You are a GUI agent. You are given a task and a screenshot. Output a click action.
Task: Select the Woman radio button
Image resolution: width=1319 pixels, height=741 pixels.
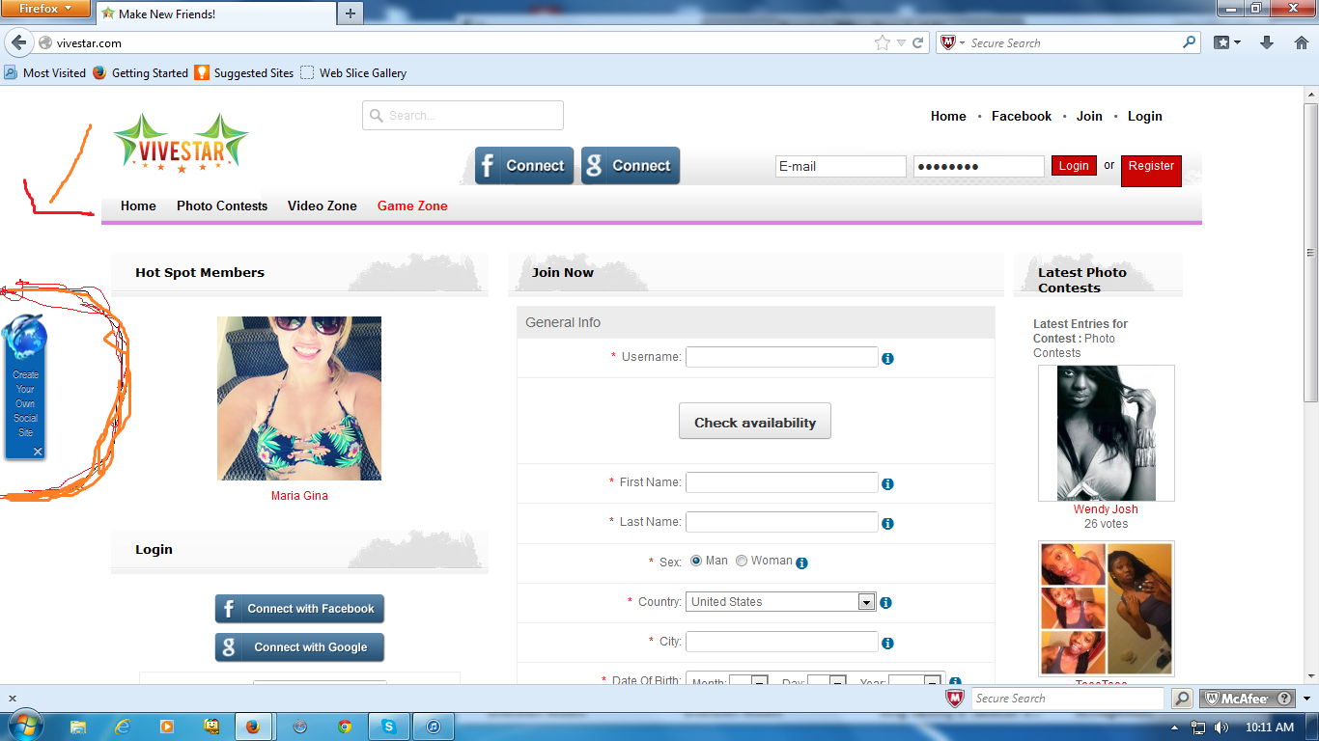point(742,561)
